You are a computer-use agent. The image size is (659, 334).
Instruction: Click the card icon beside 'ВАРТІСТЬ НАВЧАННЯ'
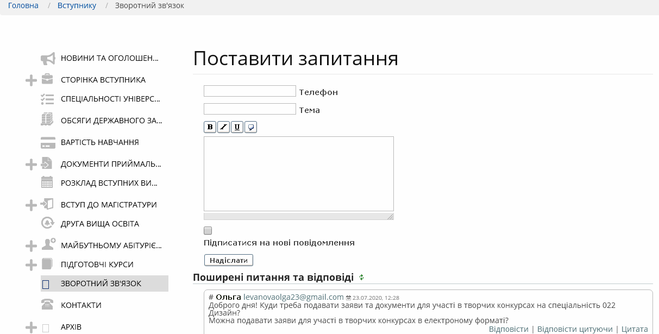click(47, 142)
